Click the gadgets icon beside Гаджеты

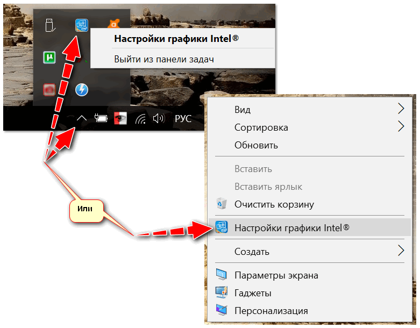coord(222,293)
